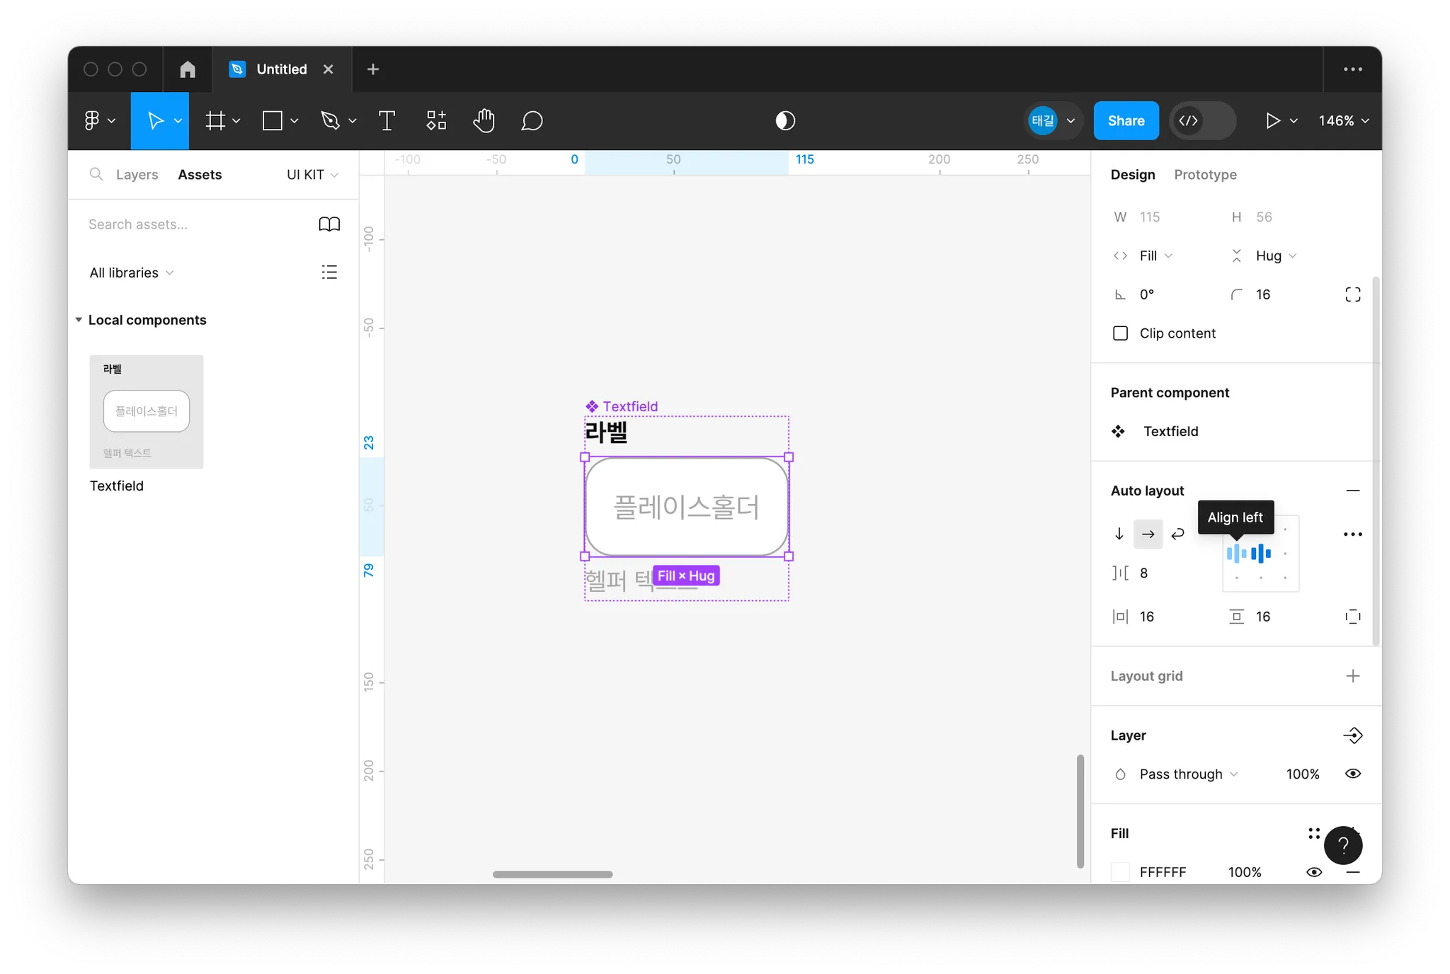Switch to the Prototype tab
The width and height of the screenshot is (1450, 974).
1205,175
